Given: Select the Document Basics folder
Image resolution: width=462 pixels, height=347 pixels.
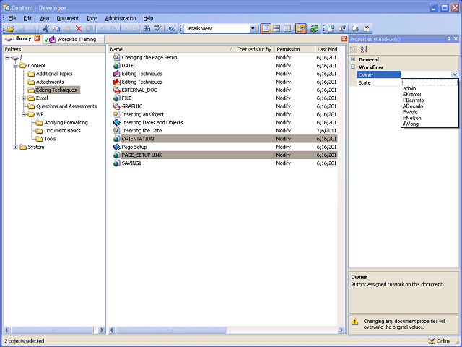Looking at the screenshot, I should [61, 131].
